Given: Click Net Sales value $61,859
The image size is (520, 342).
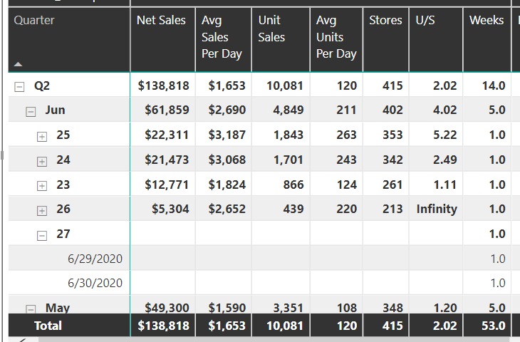Looking at the screenshot, I should point(167,110).
